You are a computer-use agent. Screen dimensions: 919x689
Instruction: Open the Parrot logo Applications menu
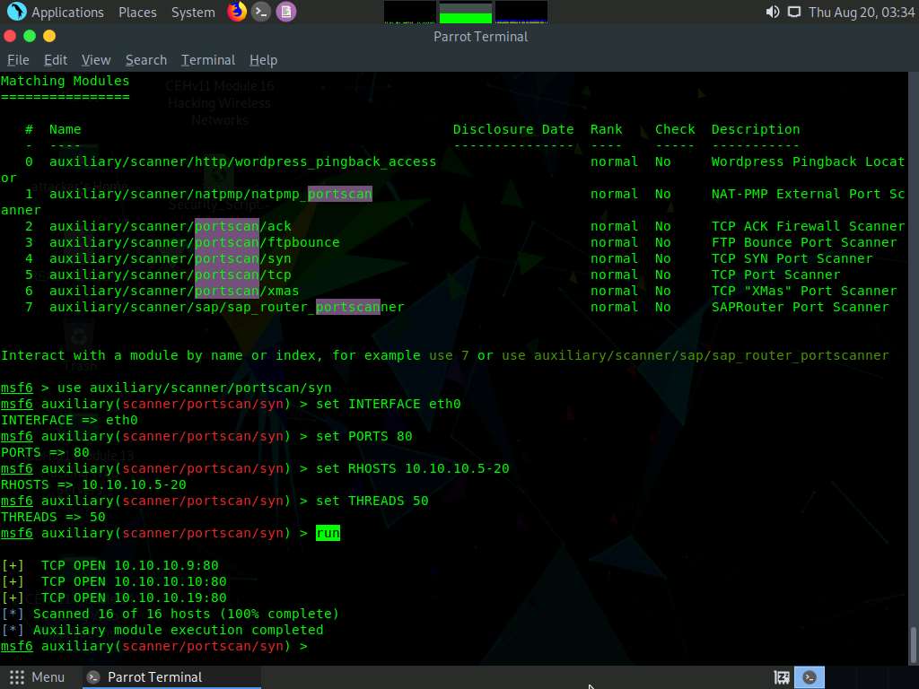[x=16, y=12]
